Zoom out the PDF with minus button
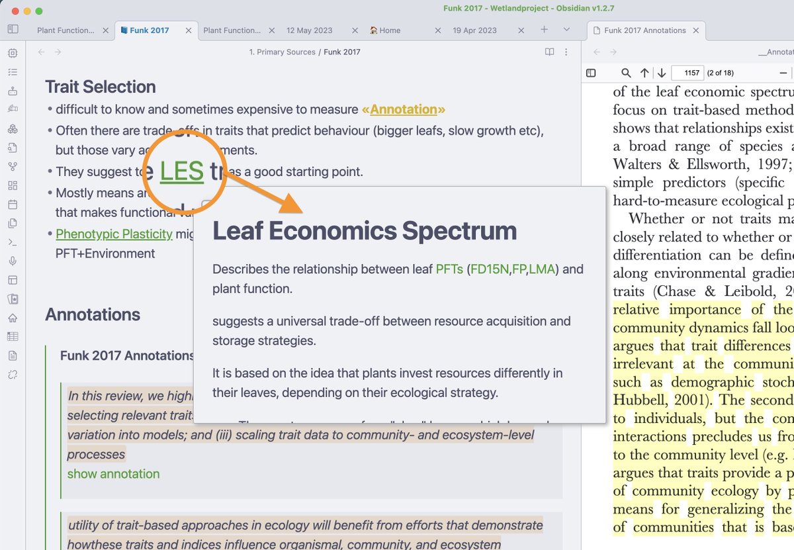This screenshot has height=550, width=794. 783,73
